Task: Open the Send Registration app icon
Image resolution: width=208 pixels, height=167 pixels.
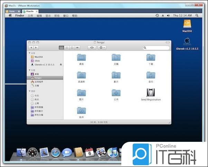Action: [151, 92]
